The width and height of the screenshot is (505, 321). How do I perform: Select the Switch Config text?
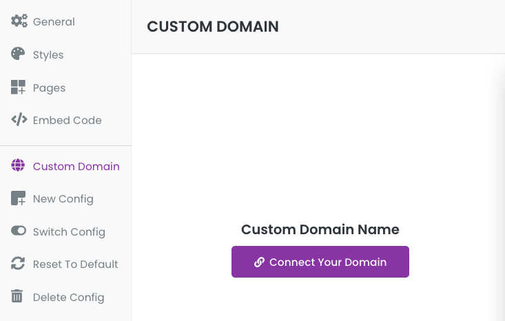coord(69,232)
